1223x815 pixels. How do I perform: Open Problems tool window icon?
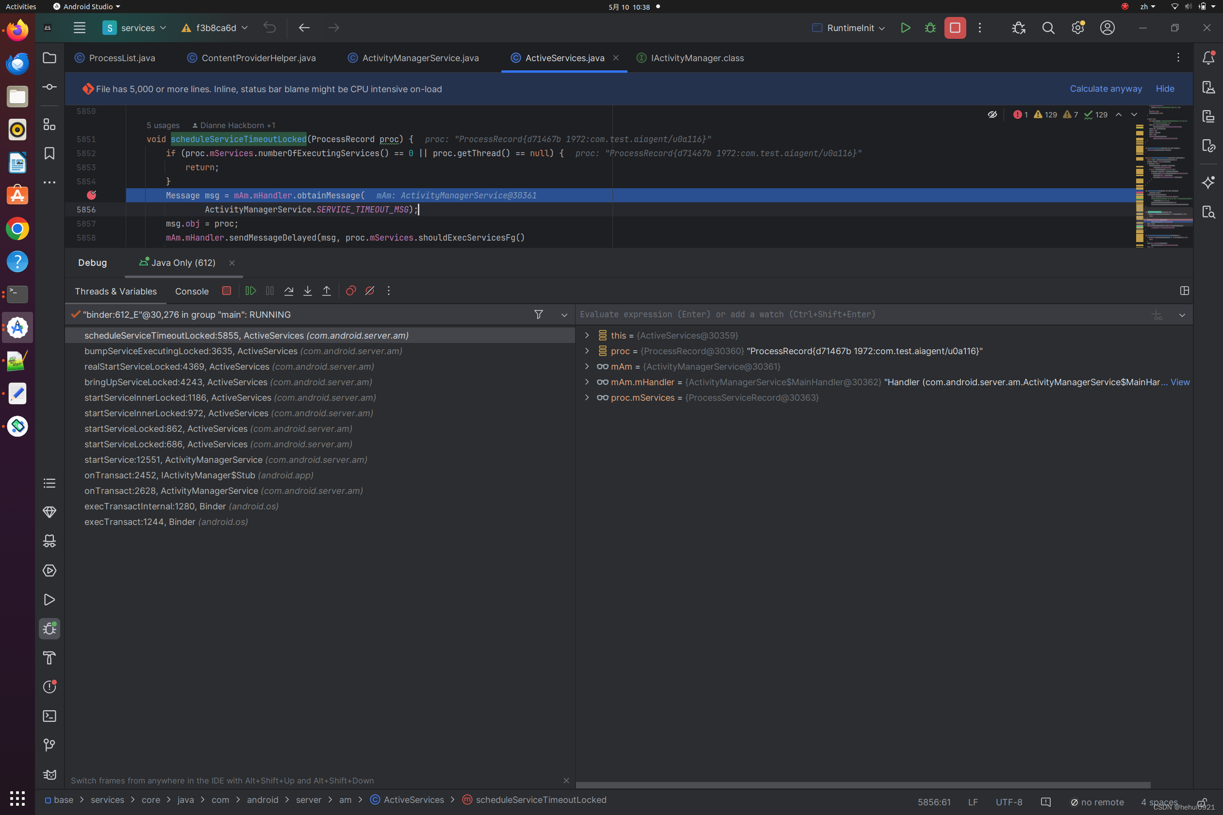50,687
